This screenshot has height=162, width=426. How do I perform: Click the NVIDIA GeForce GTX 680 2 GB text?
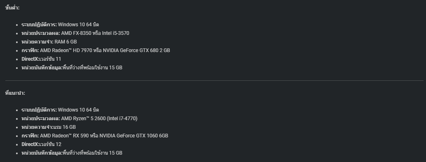coord(137,50)
